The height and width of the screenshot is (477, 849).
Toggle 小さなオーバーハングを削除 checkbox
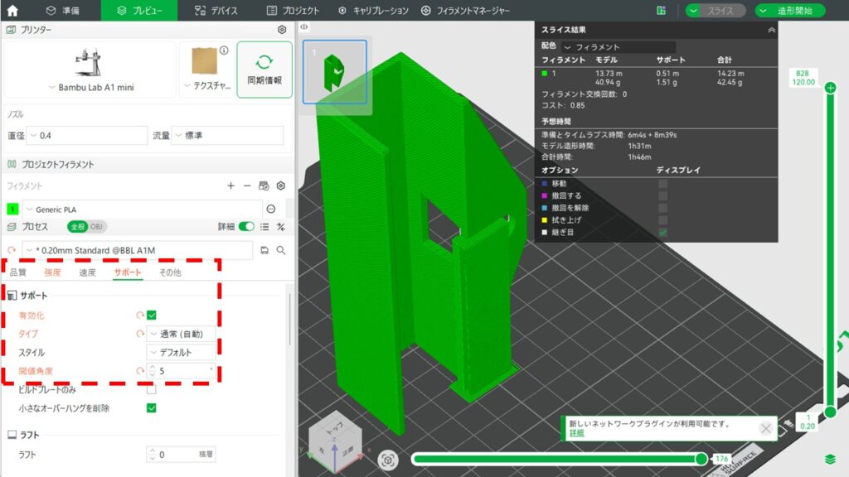[152, 407]
